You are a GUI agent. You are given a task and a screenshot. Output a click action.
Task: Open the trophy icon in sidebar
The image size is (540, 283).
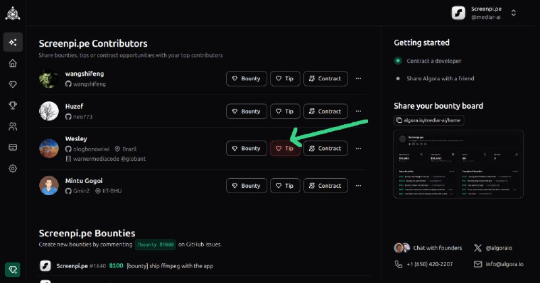pyautogui.click(x=12, y=105)
